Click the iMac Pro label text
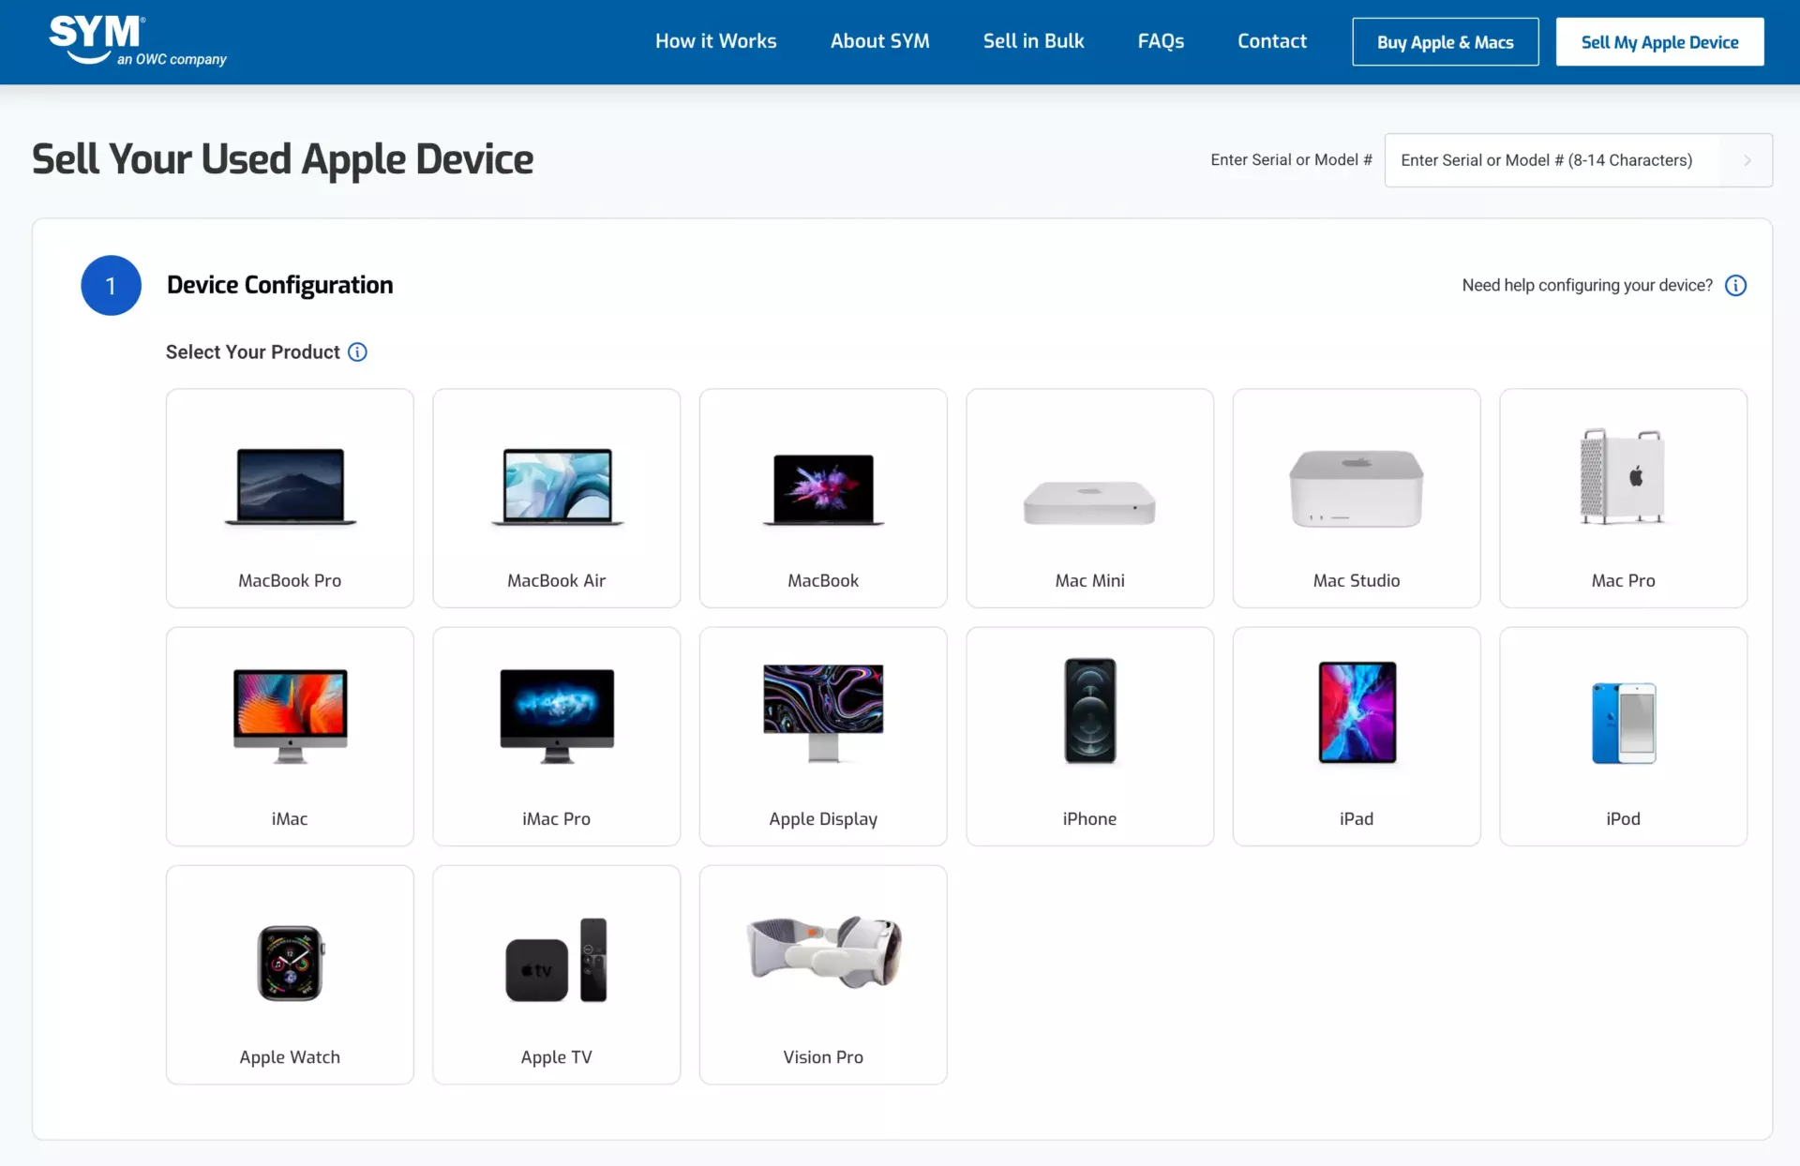 pos(557,818)
